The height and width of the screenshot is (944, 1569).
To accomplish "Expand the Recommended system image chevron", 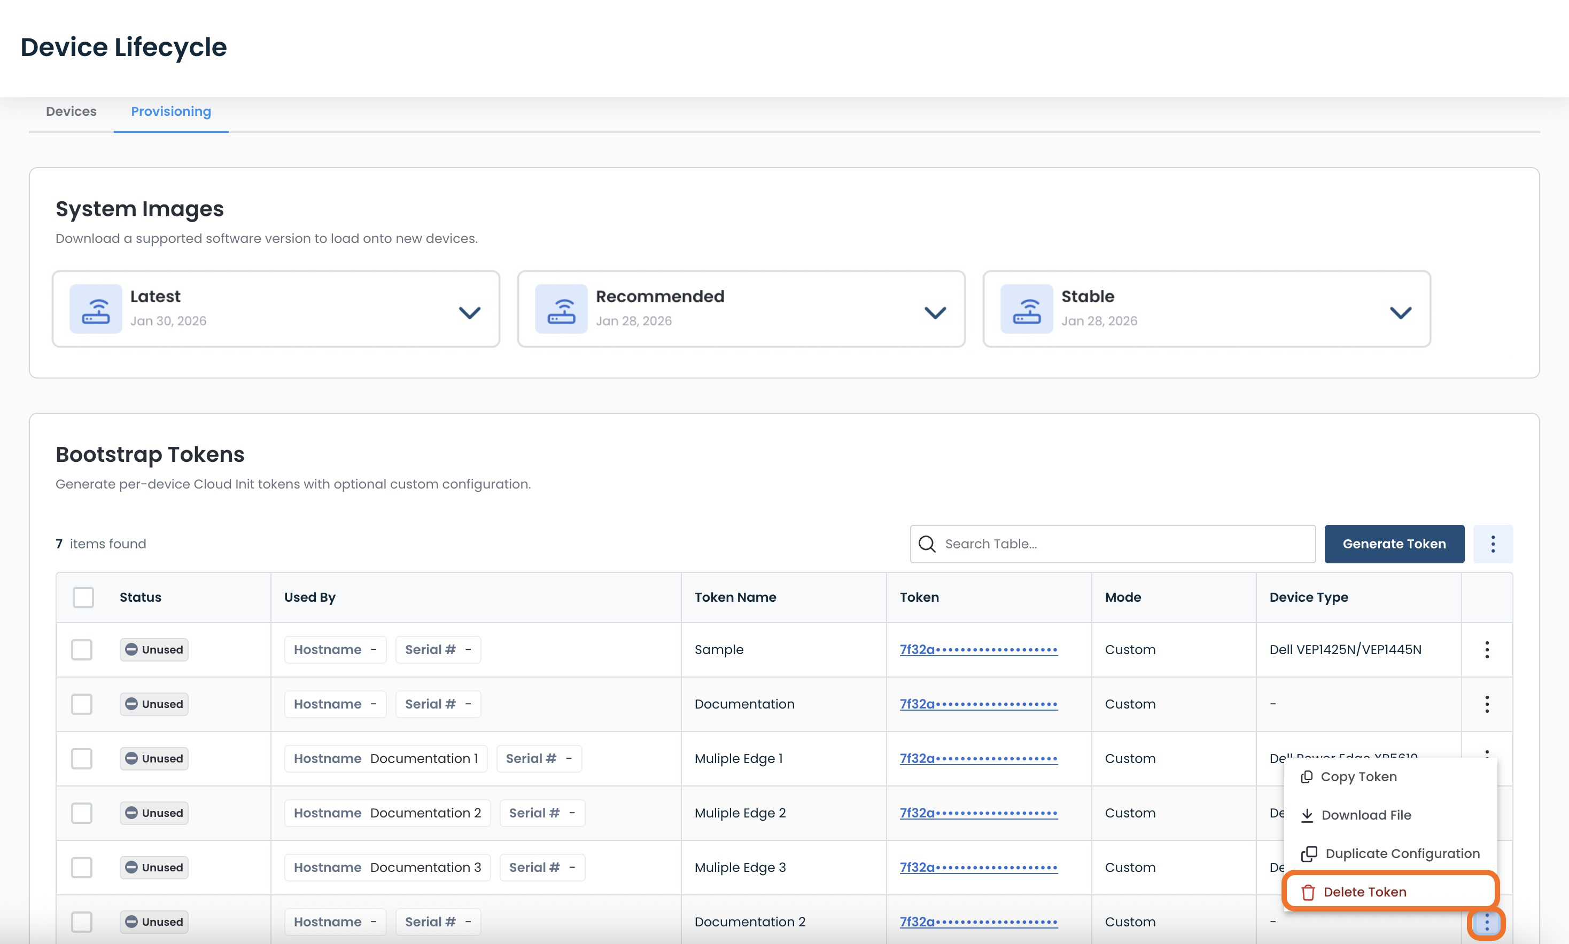I will click(x=934, y=312).
